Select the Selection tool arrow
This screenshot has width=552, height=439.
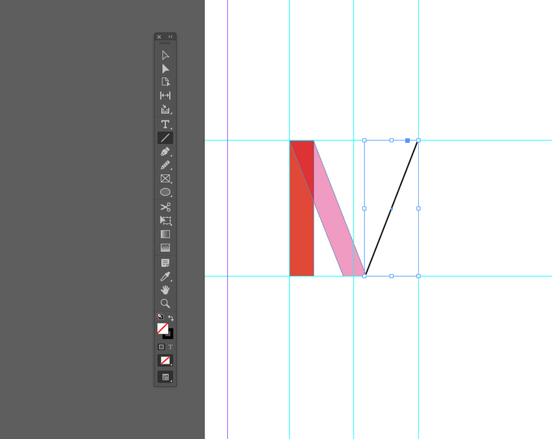(165, 55)
